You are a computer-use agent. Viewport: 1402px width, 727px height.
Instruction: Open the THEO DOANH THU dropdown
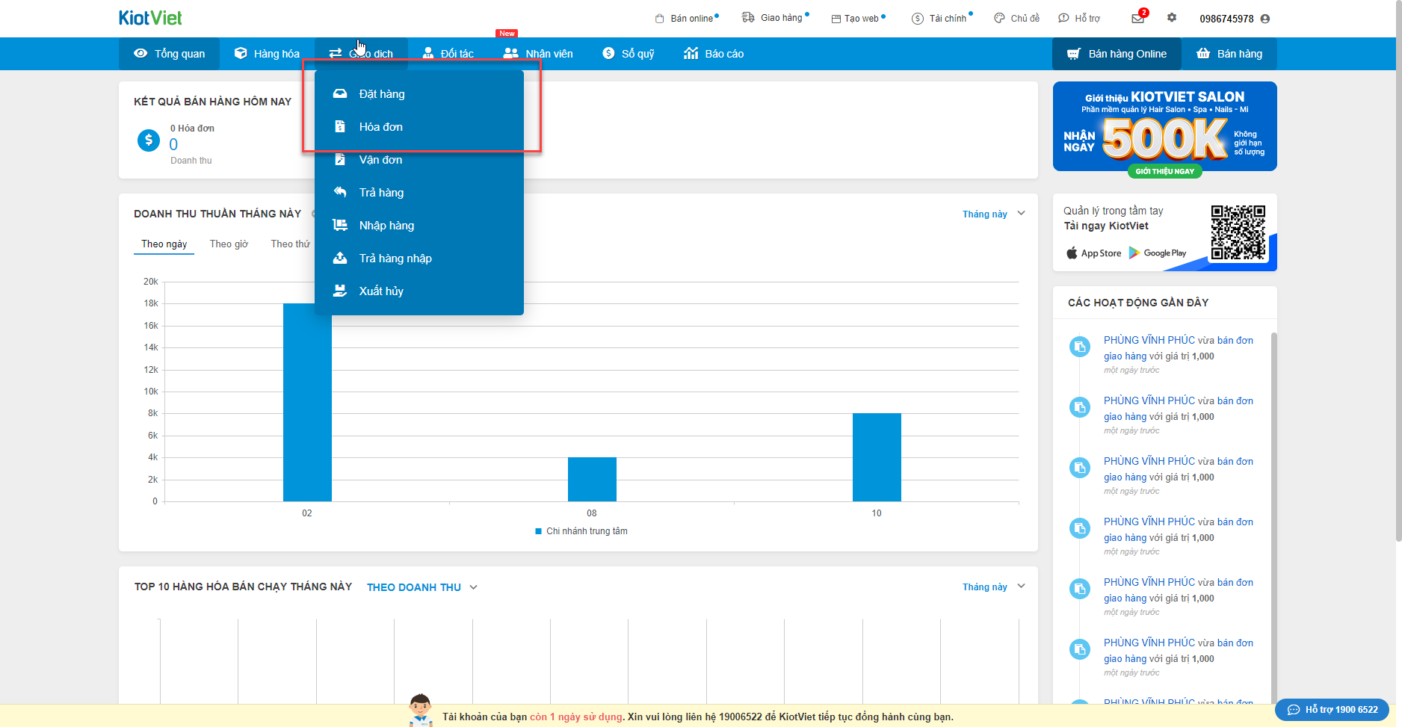point(421,587)
